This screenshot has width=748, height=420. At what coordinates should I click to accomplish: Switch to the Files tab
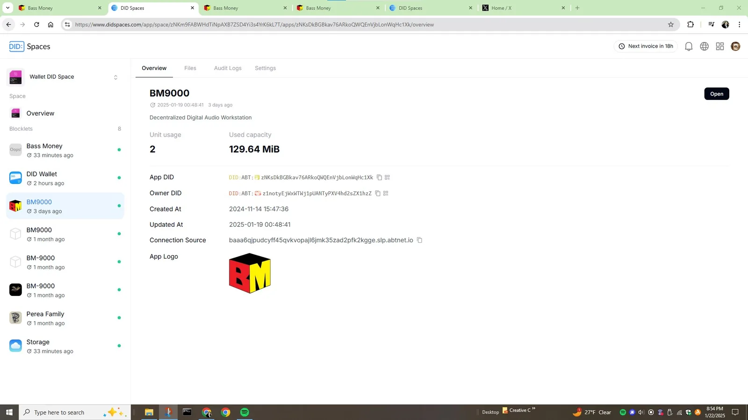click(190, 68)
